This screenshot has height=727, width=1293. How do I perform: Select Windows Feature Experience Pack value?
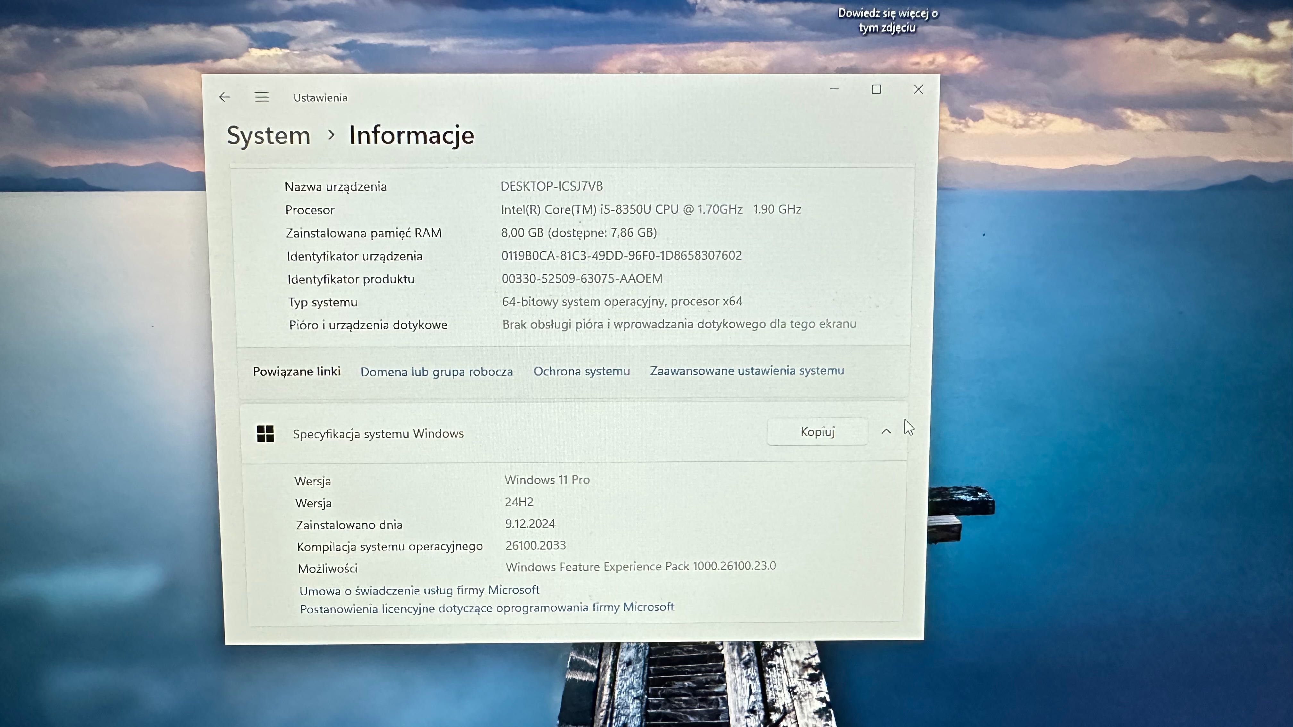point(641,566)
